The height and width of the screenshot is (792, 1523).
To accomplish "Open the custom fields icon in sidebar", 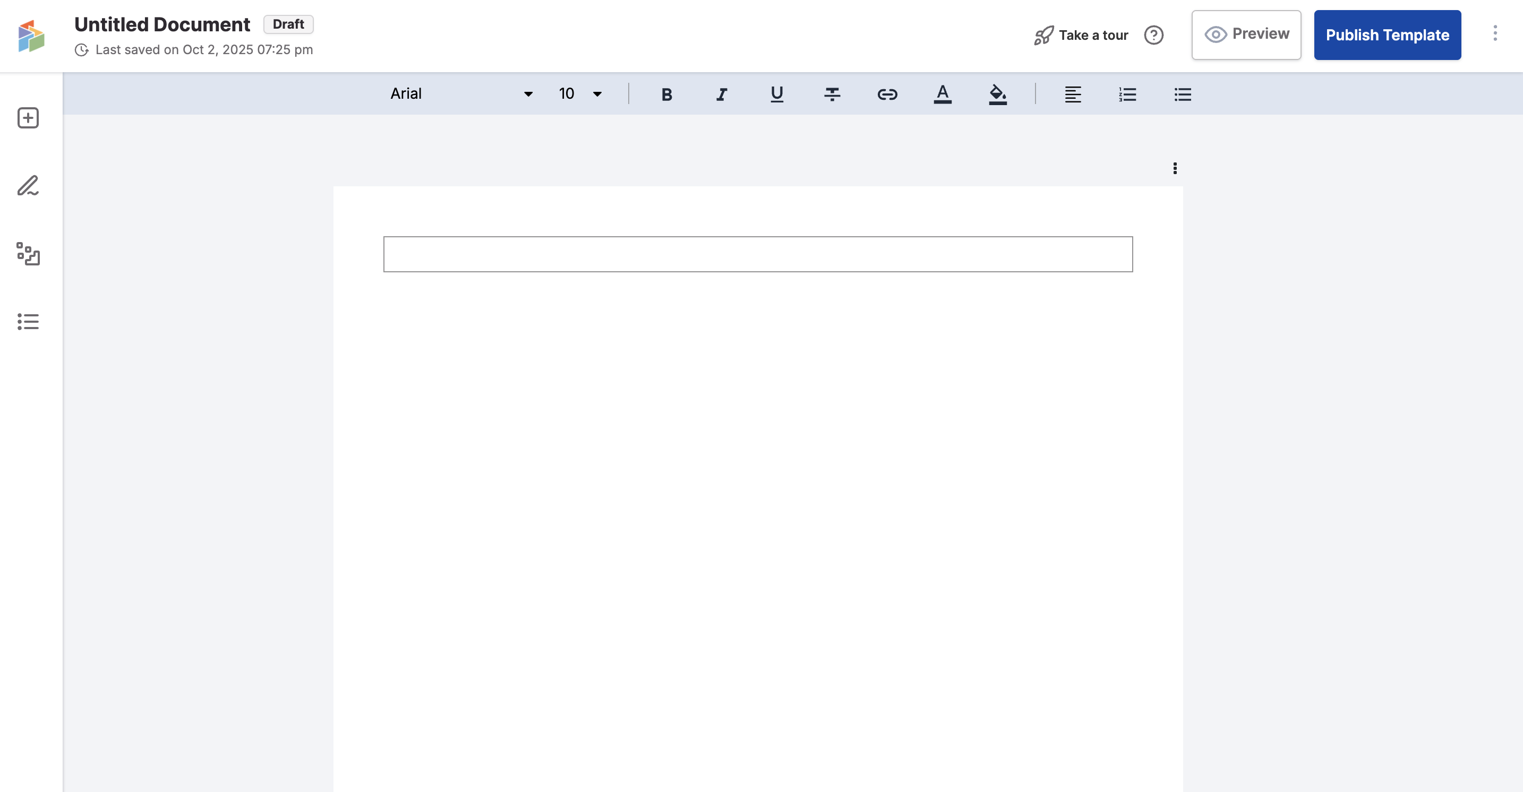I will [28, 254].
